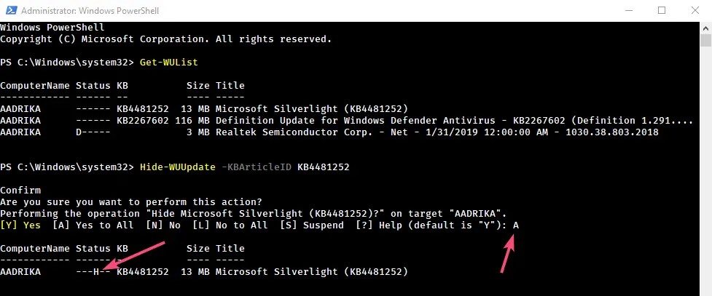Click the [S] Suspend prompt option

tap(311, 225)
